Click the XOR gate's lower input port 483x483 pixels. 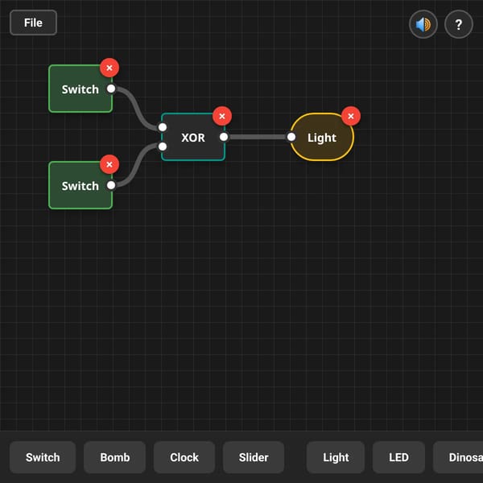pyautogui.click(x=163, y=147)
